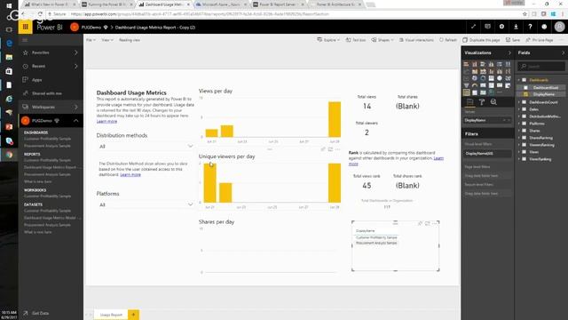This screenshot has height=320, width=568.
Task: Click Refresh in the report toolbar
Action: point(448,40)
